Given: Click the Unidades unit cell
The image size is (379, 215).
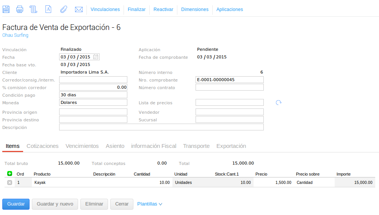Looking at the screenshot, I should point(193,183).
